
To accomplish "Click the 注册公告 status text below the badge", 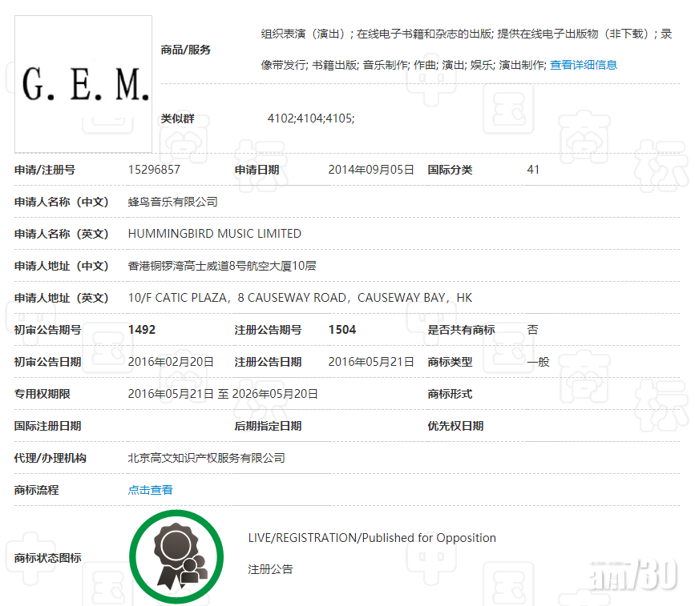I will tap(270, 569).
